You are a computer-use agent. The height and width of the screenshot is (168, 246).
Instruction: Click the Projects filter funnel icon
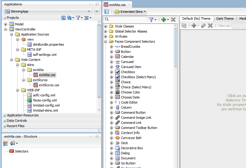[78, 18]
